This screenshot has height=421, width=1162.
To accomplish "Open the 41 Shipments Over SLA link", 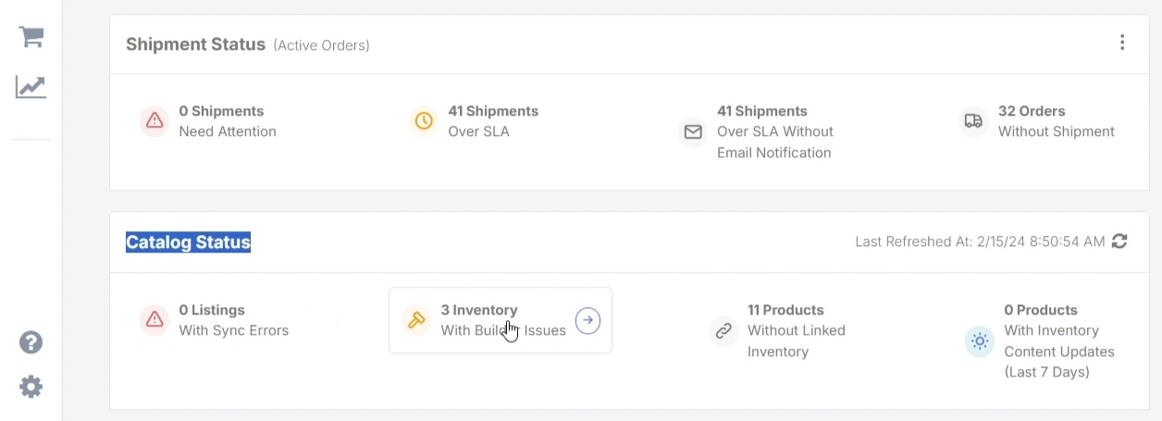I will [x=493, y=121].
